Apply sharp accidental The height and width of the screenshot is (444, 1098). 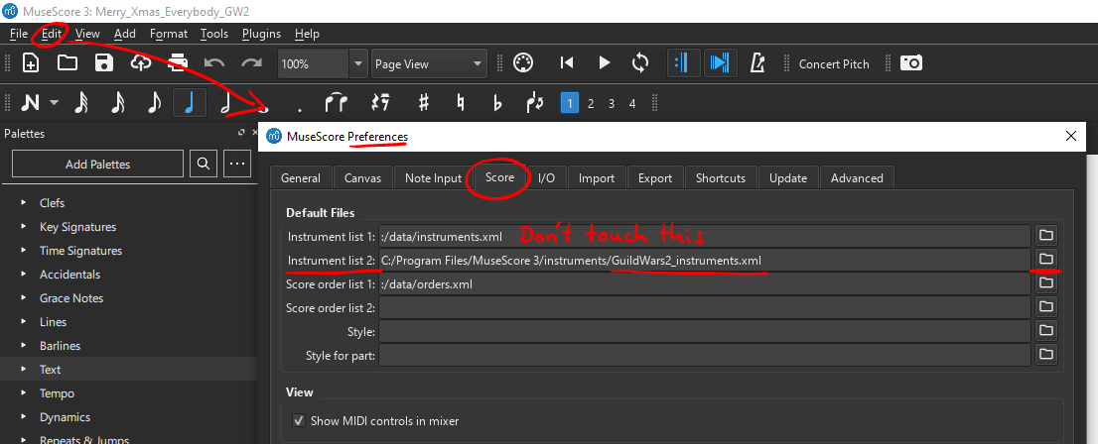423,103
